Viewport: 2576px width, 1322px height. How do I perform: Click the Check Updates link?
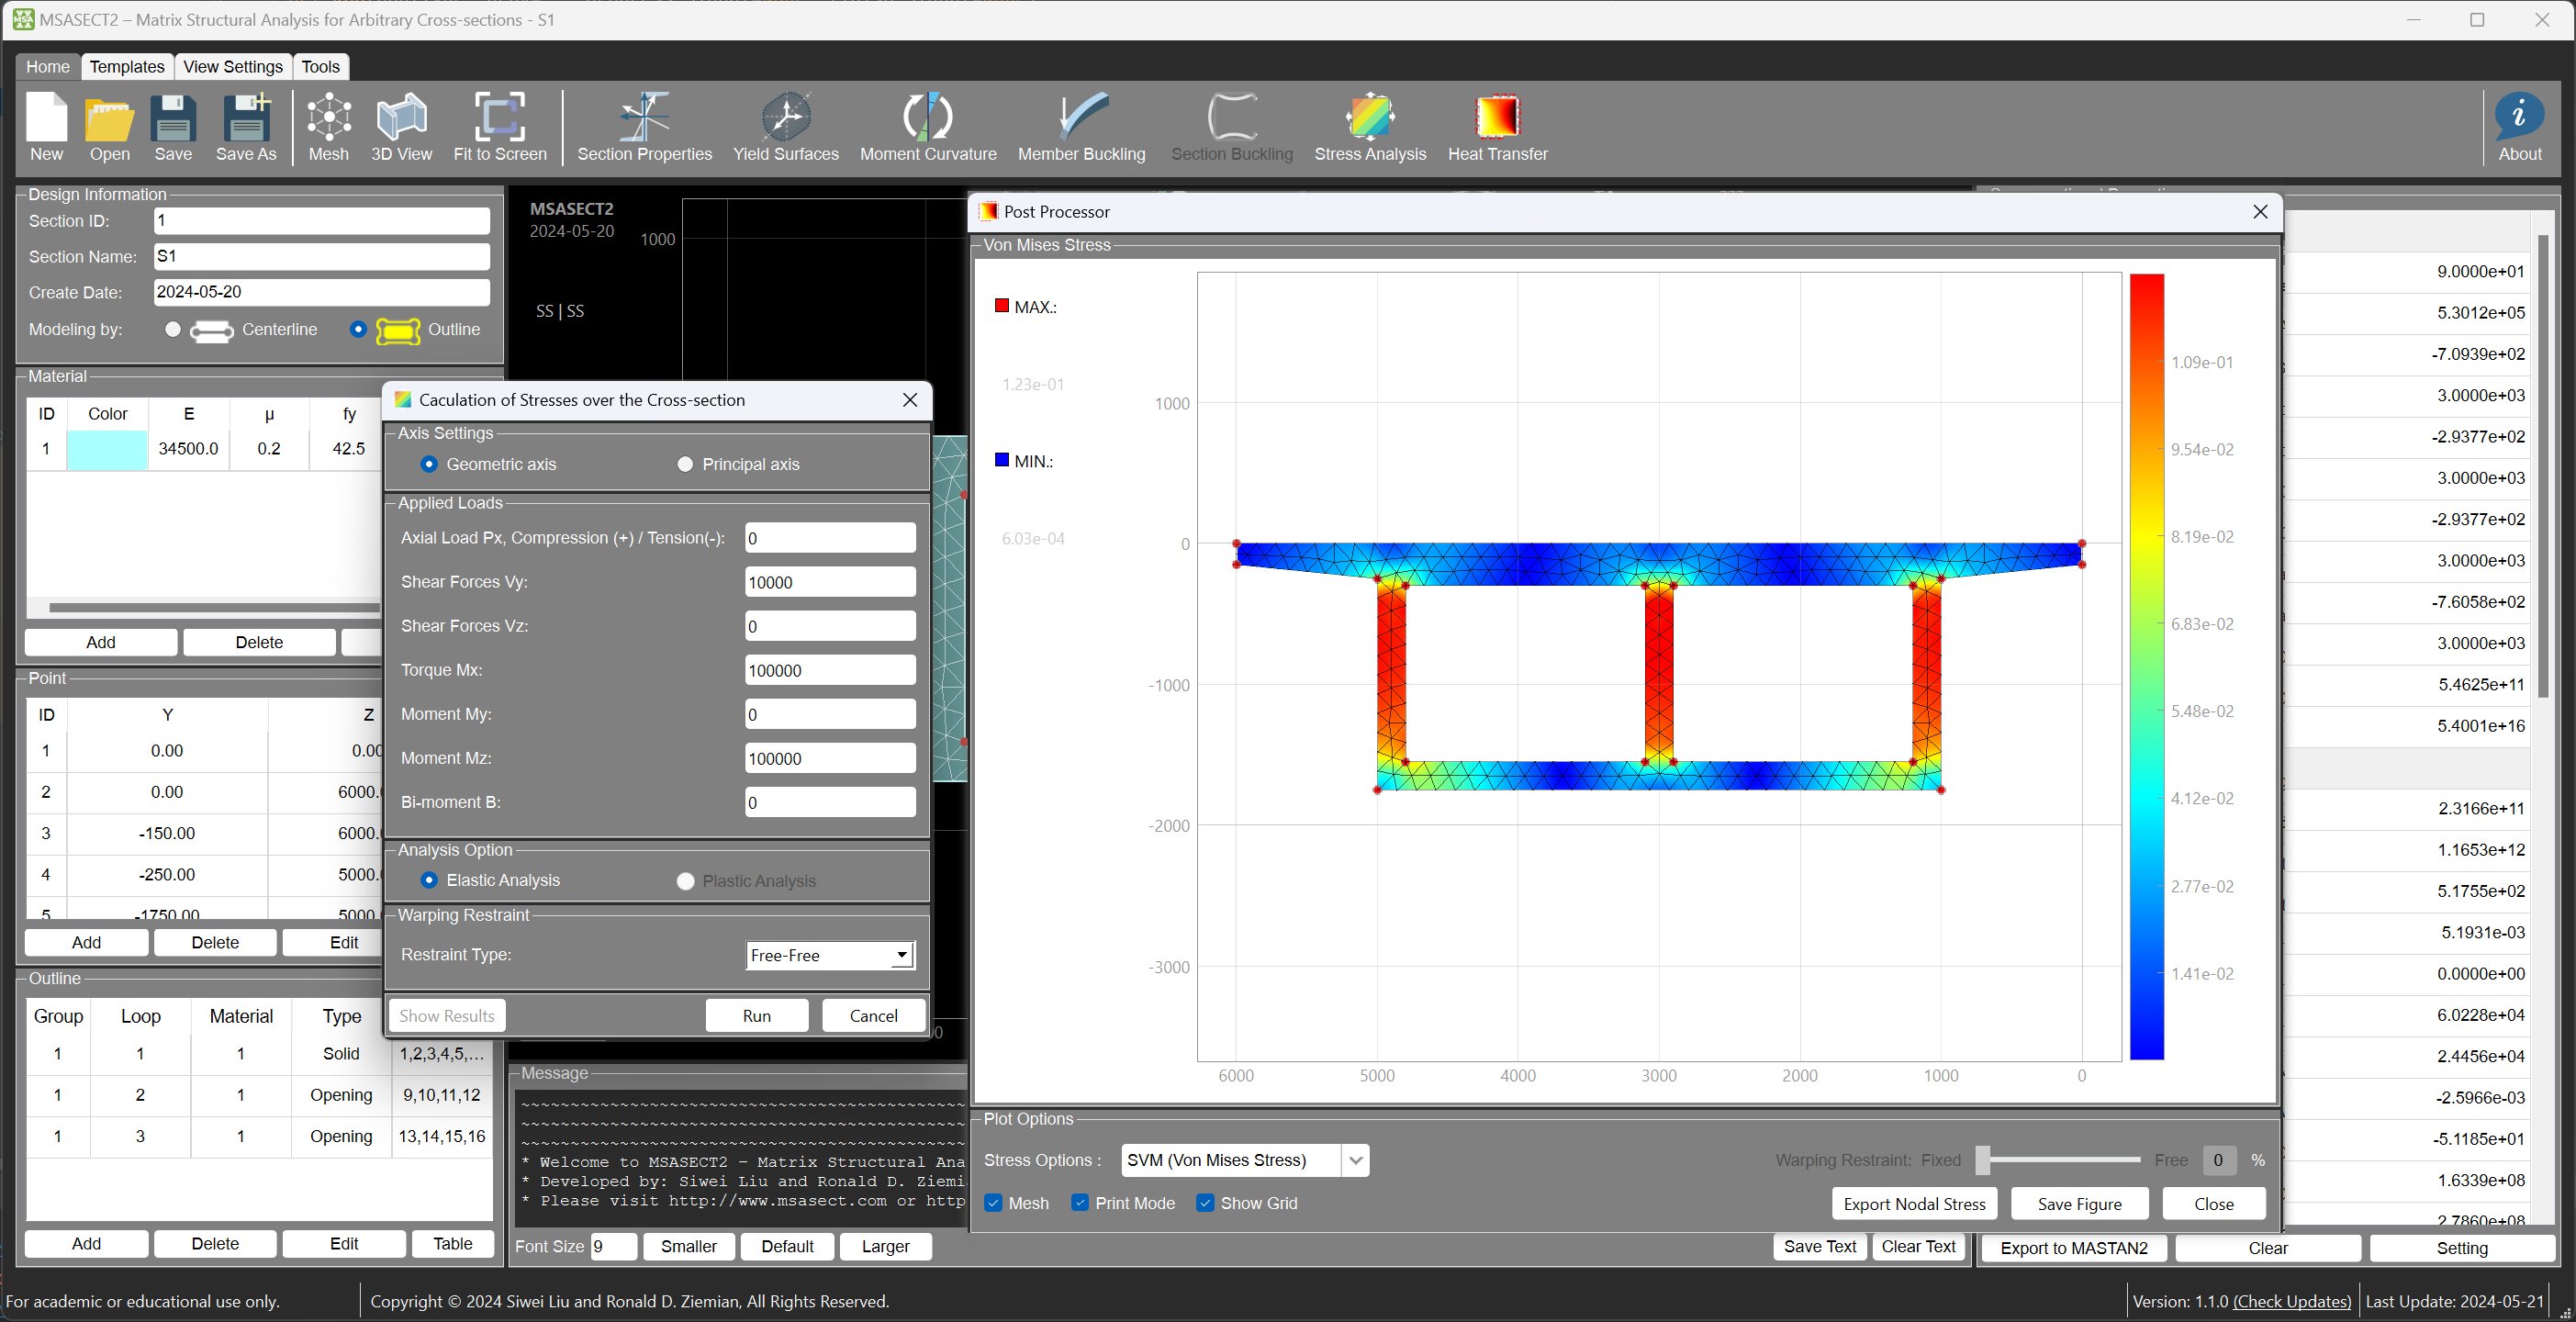tap(2292, 1301)
